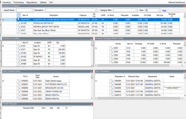This screenshot has width=186, height=119.
Task: Click chart icon in Open Requisitions header
Action: [x=184, y=71]
